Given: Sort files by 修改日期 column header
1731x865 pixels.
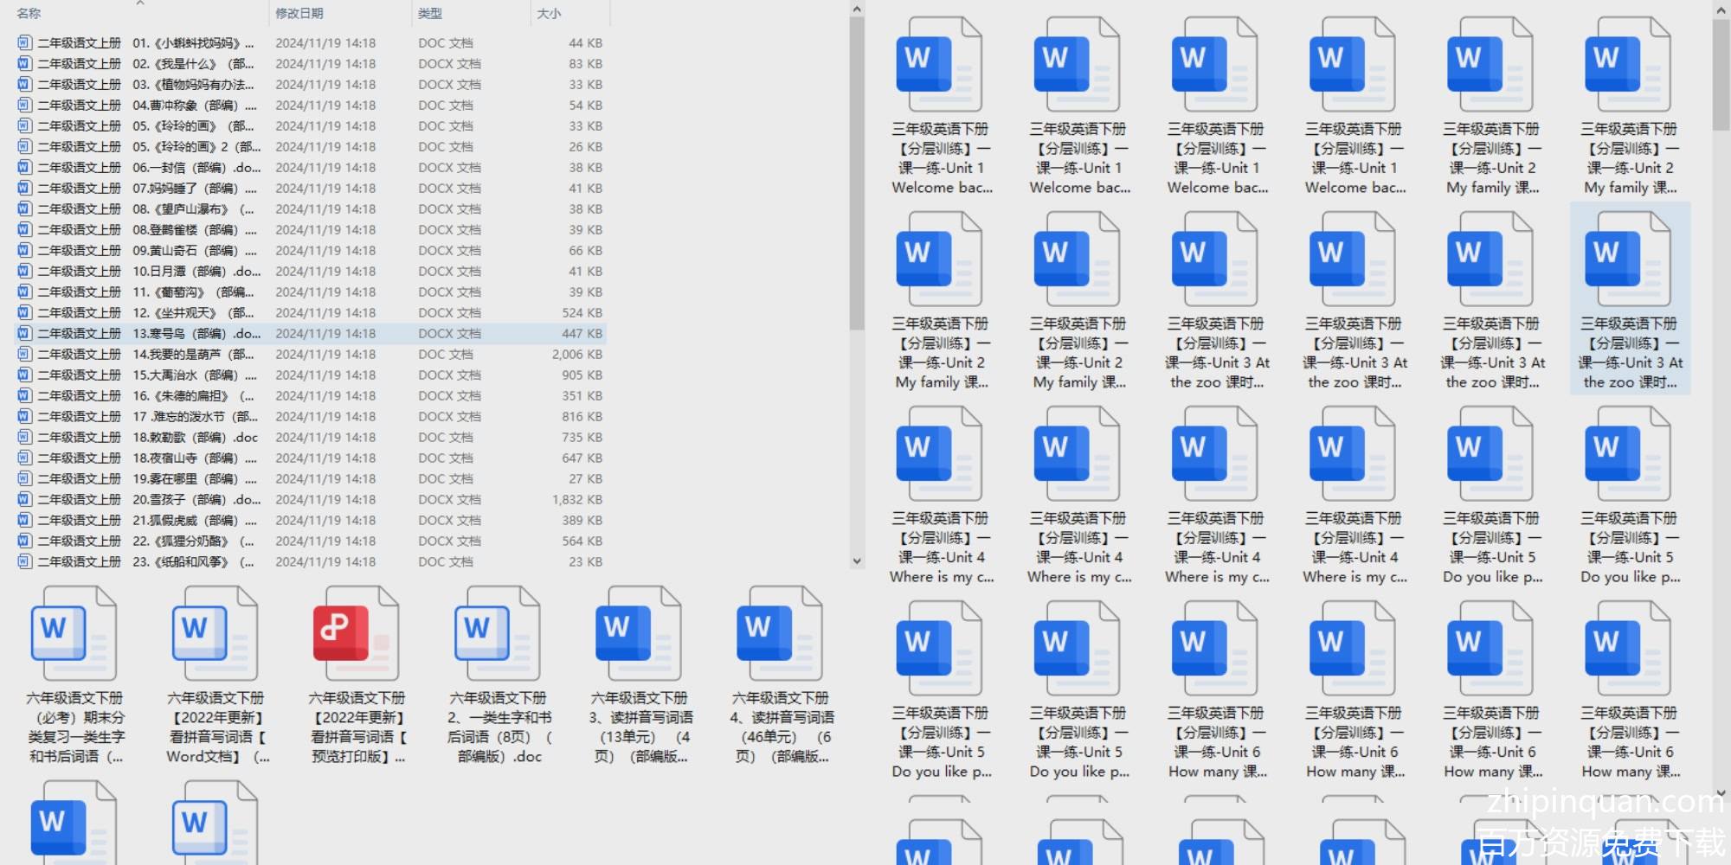Looking at the screenshot, I should [x=299, y=13].
